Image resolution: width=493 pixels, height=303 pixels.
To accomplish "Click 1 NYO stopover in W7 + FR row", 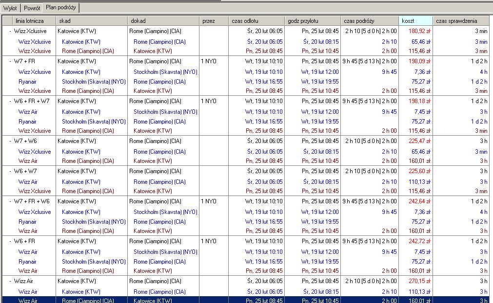I will pyautogui.click(x=208, y=61).
